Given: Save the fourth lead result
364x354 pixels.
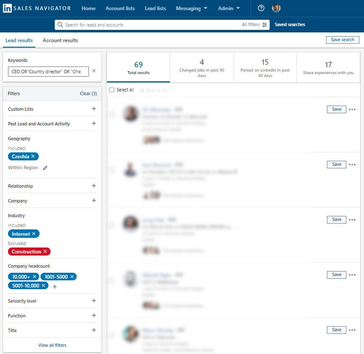Looking at the screenshot, I should coord(336,275).
